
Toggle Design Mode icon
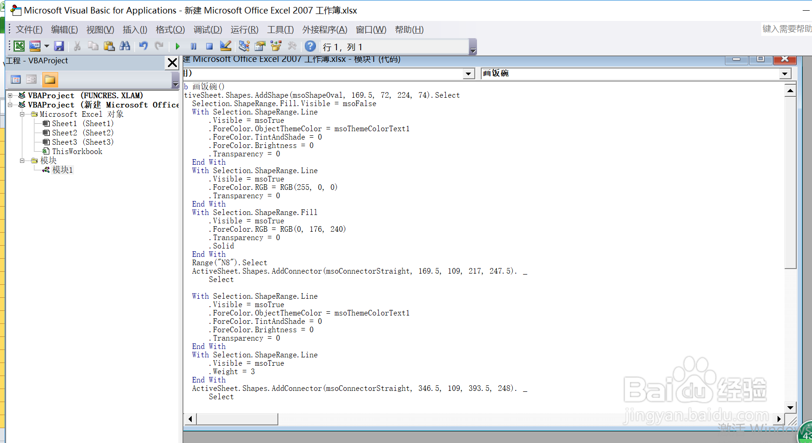[x=226, y=46]
